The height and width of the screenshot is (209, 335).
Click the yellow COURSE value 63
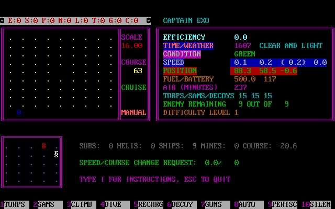[x=138, y=71]
